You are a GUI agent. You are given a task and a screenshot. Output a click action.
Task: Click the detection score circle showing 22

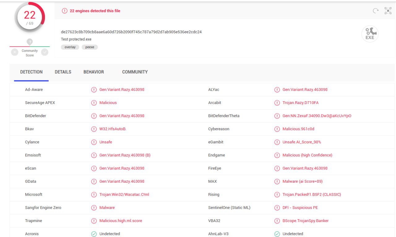point(30,17)
